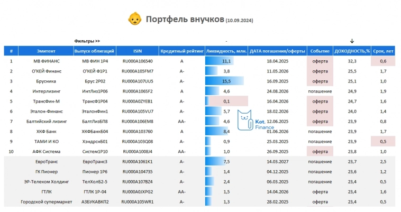Select the term cell 0,6

click(383, 61)
